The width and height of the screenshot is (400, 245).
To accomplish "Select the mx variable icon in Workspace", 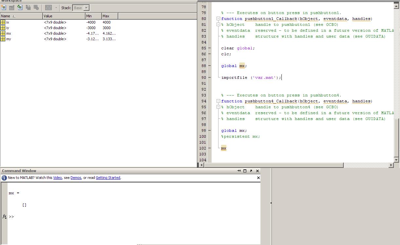I will coord(3,33).
